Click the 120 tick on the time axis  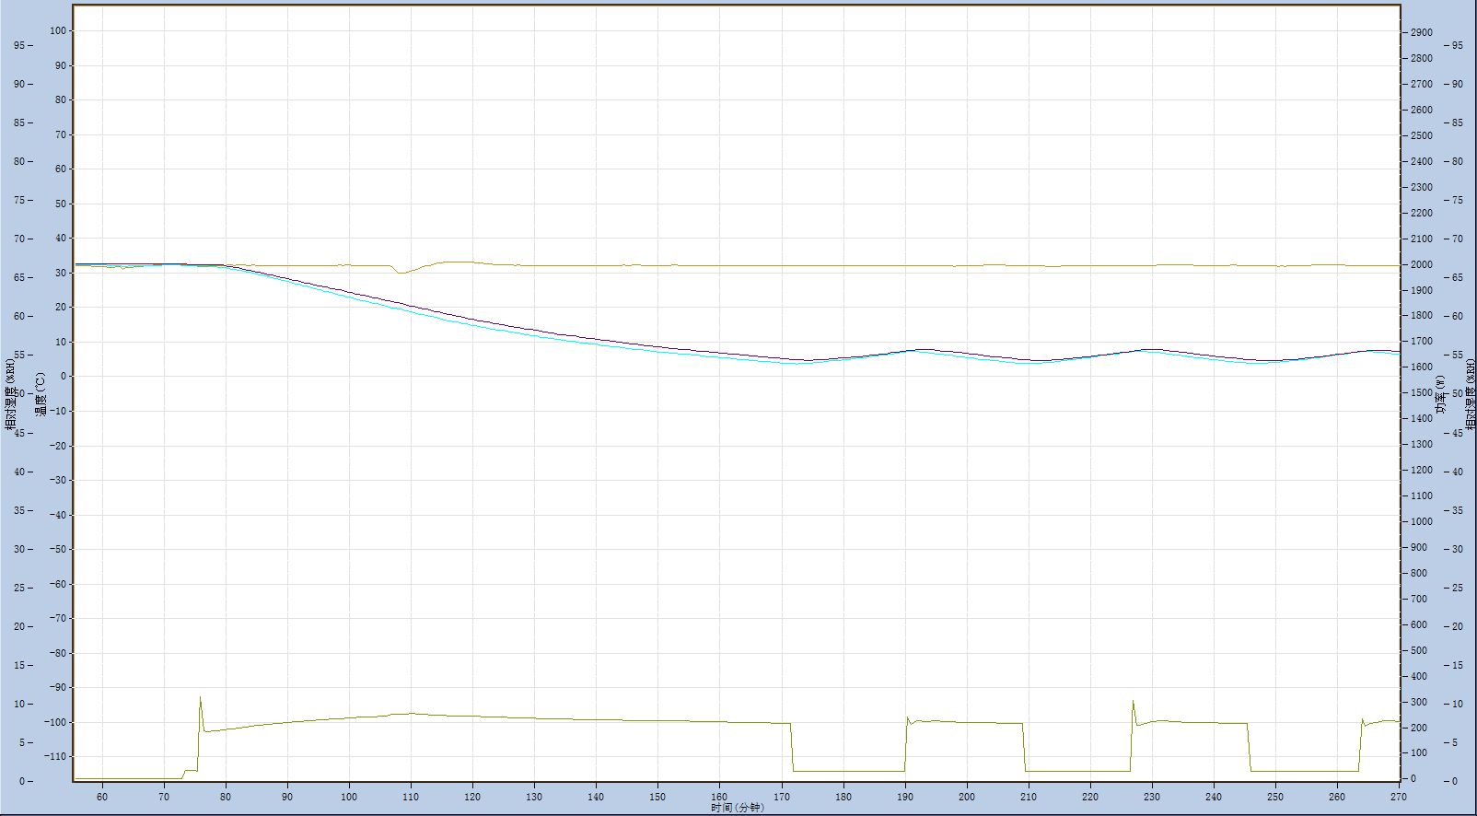tap(472, 797)
